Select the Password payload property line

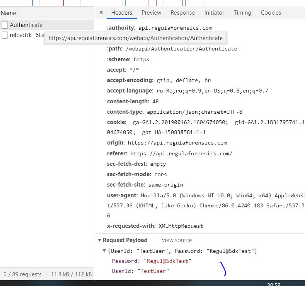coord(152,261)
